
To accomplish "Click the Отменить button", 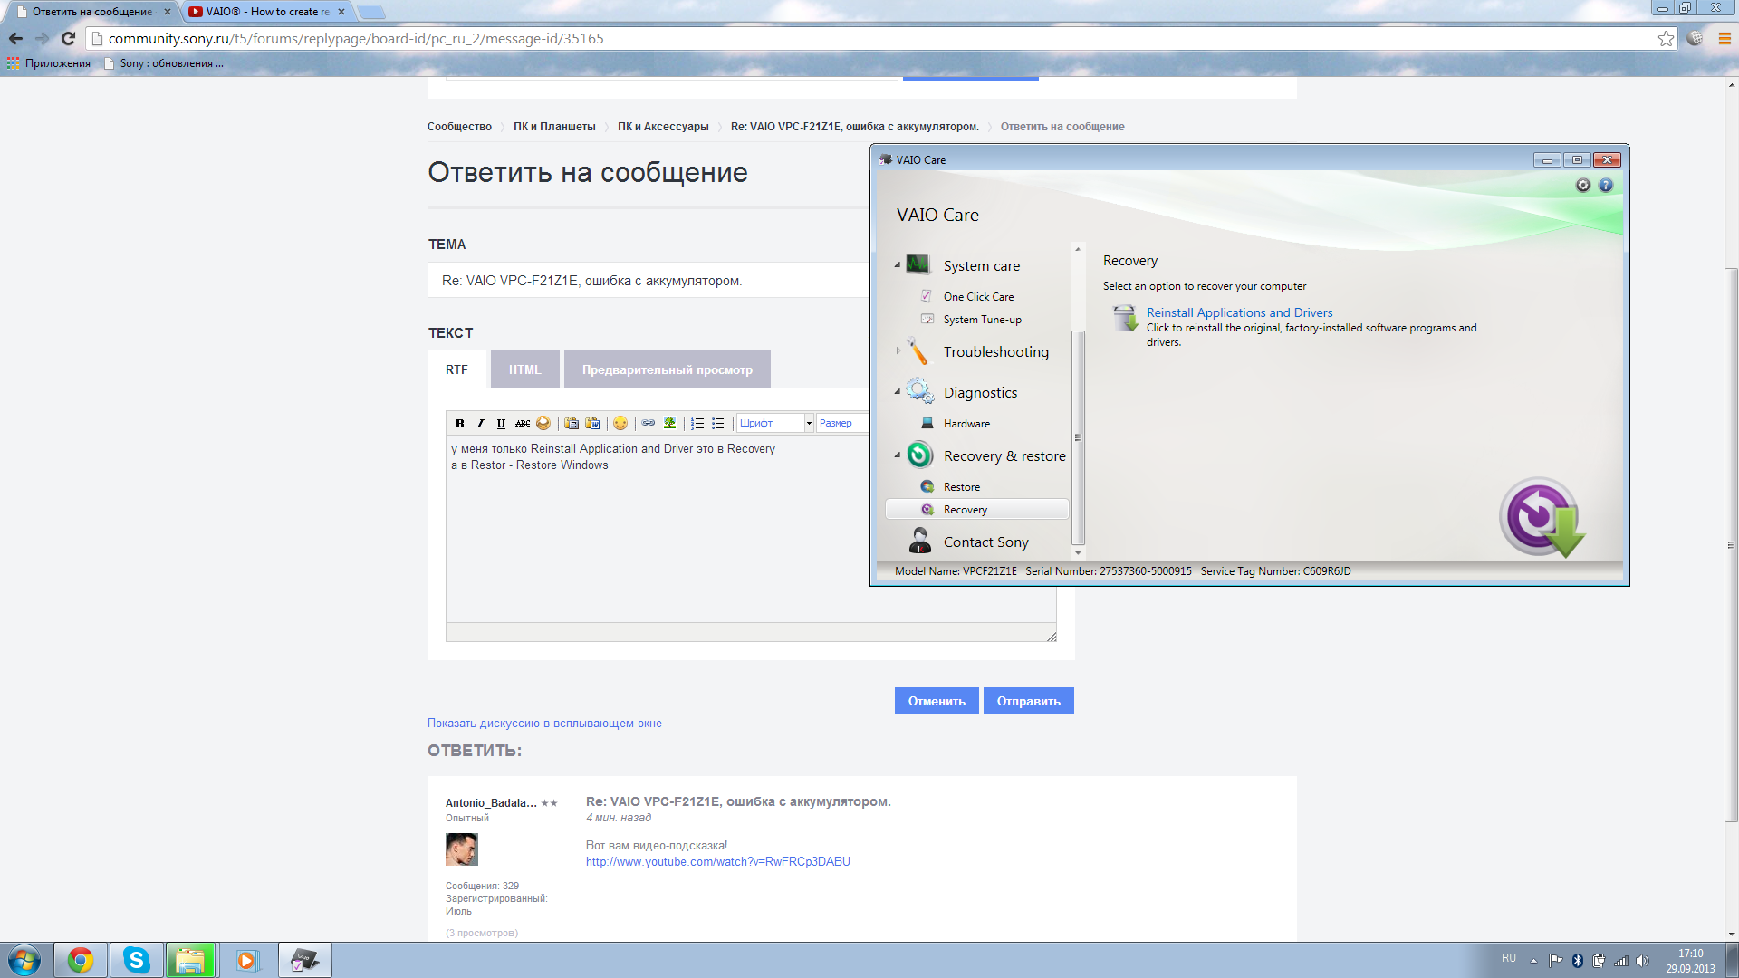I will 937,701.
